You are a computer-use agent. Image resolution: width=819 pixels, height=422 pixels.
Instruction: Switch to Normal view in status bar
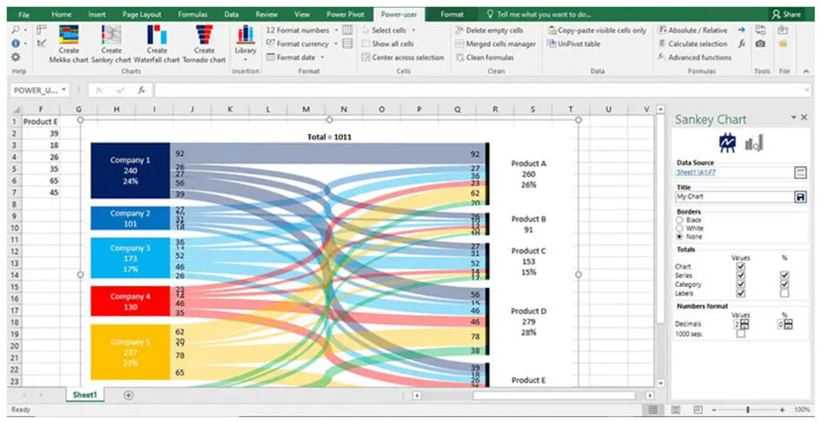[x=653, y=410]
